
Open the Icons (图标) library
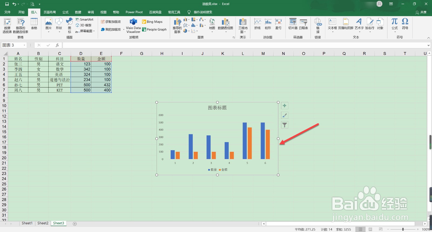[x=69, y=25]
